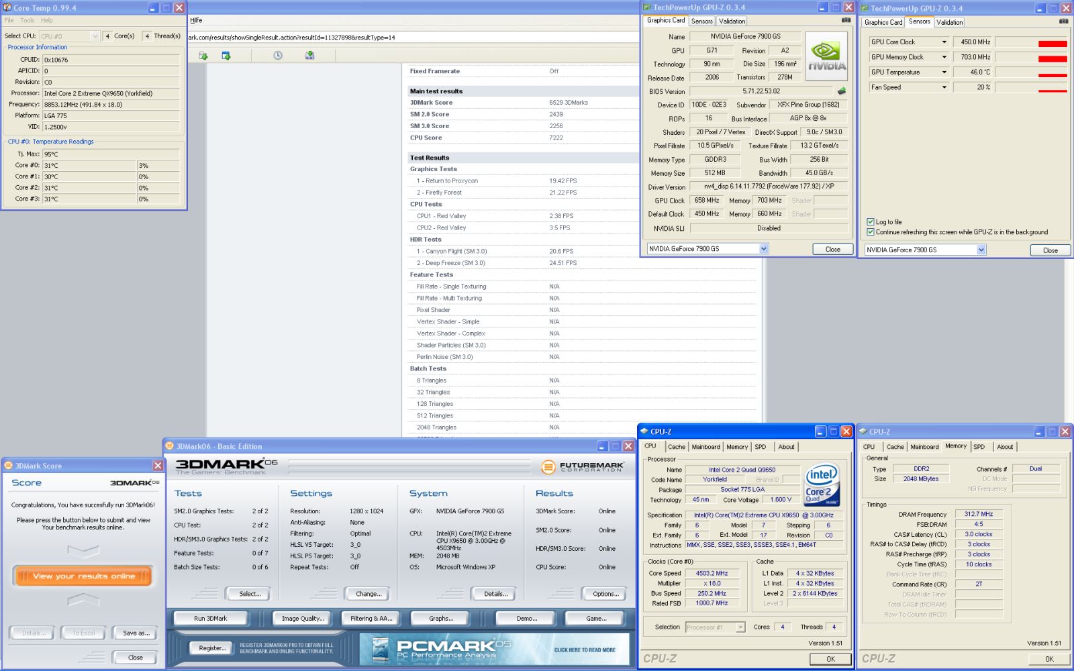Click the screenshot camera icon in left GPU-Z window
Viewport: 1074px width, 671px height.
(x=846, y=20)
